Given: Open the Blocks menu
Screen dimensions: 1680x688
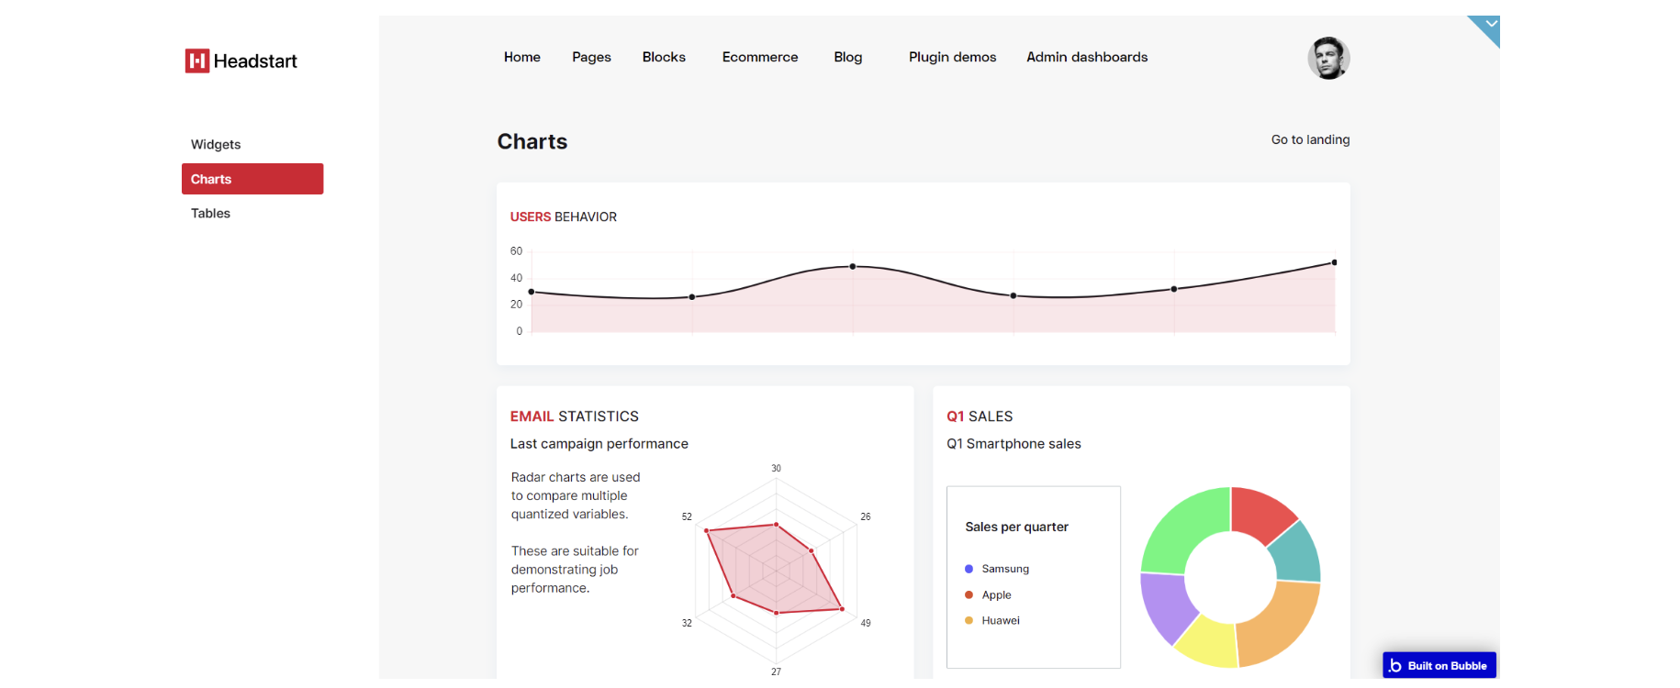Looking at the screenshot, I should [x=664, y=57].
